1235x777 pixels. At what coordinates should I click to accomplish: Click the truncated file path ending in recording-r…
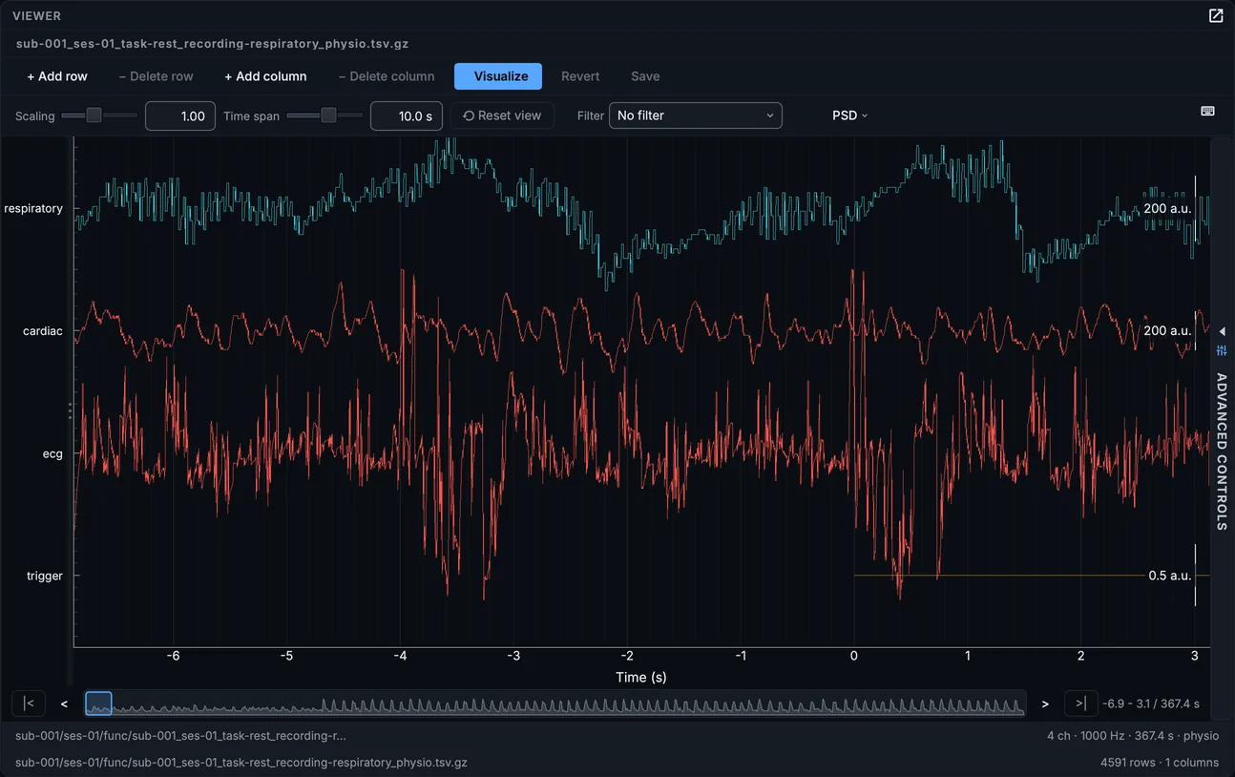180,736
